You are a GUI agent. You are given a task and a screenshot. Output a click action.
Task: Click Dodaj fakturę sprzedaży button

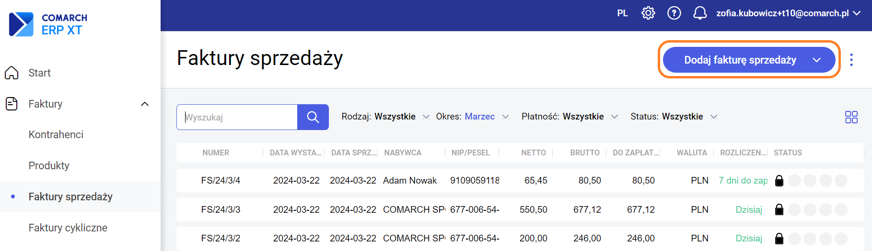[x=740, y=60]
